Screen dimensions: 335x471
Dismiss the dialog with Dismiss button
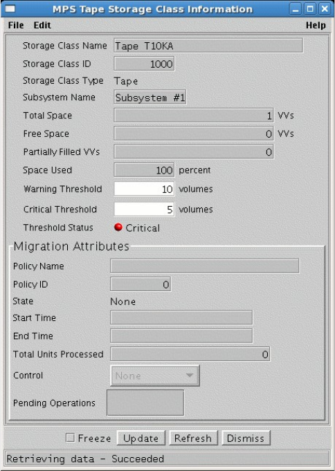(246, 438)
